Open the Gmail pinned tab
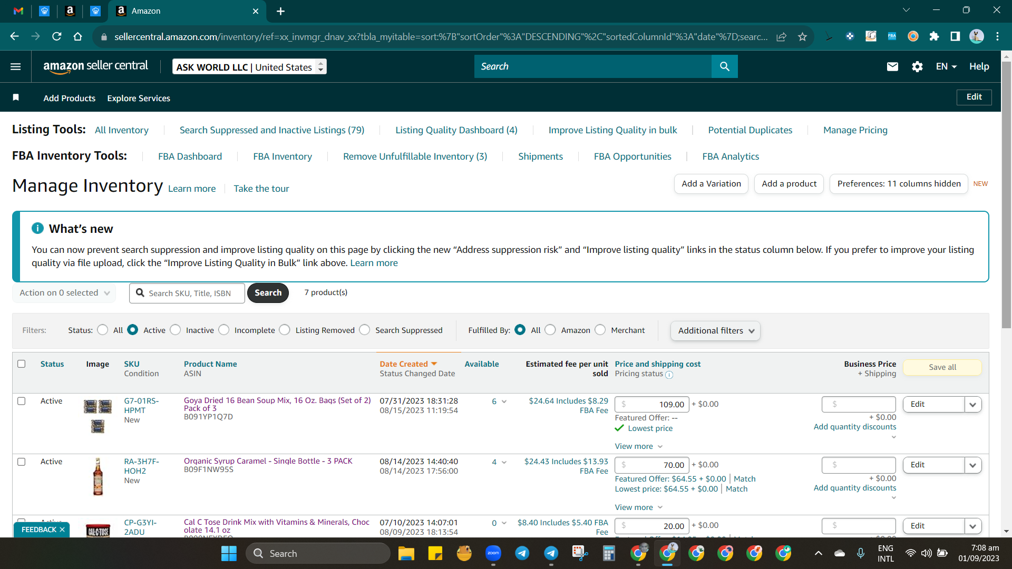Screen dimensions: 1012x569 tap(18, 11)
